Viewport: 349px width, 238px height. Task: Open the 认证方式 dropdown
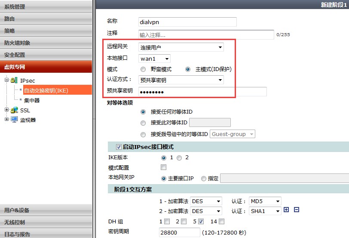[181, 80]
